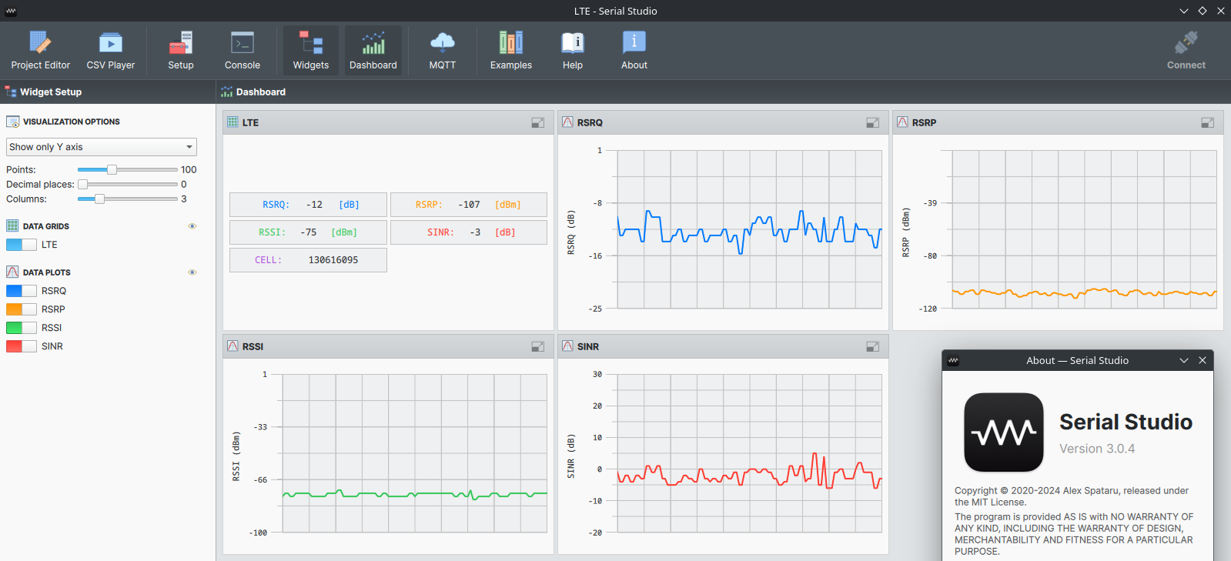
Task: Adjust the Points slider
Action: click(127, 169)
